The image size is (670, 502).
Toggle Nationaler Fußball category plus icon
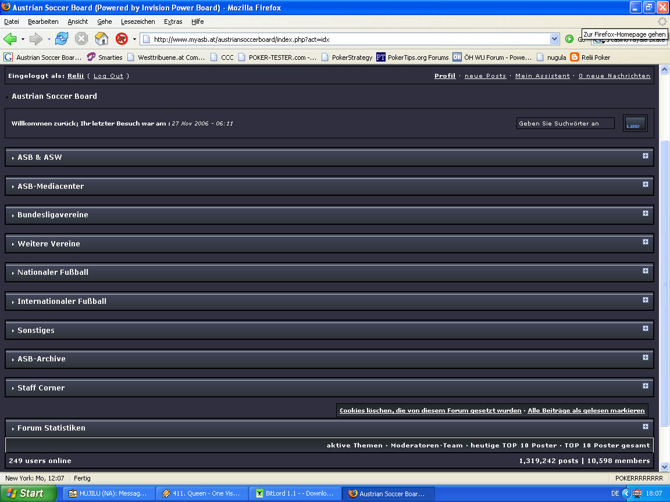(x=646, y=271)
